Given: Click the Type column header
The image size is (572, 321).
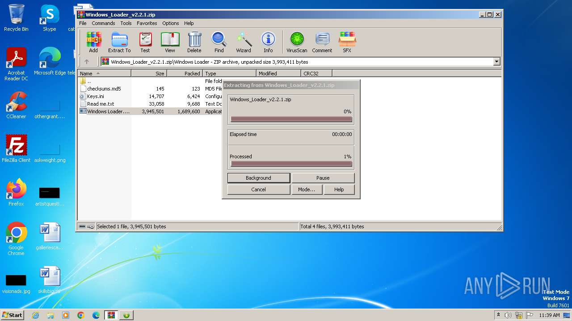Looking at the screenshot, I should pos(229,74).
